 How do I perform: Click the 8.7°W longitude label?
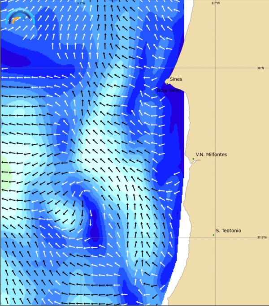click(x=216, y=3)
